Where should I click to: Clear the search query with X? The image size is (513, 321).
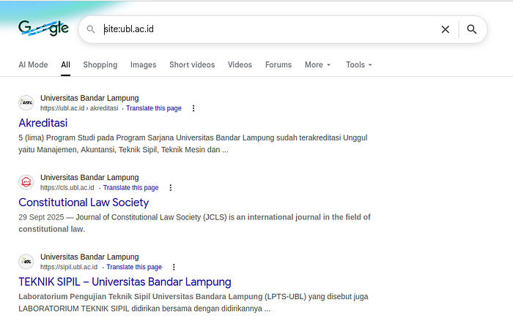(446, 29)
